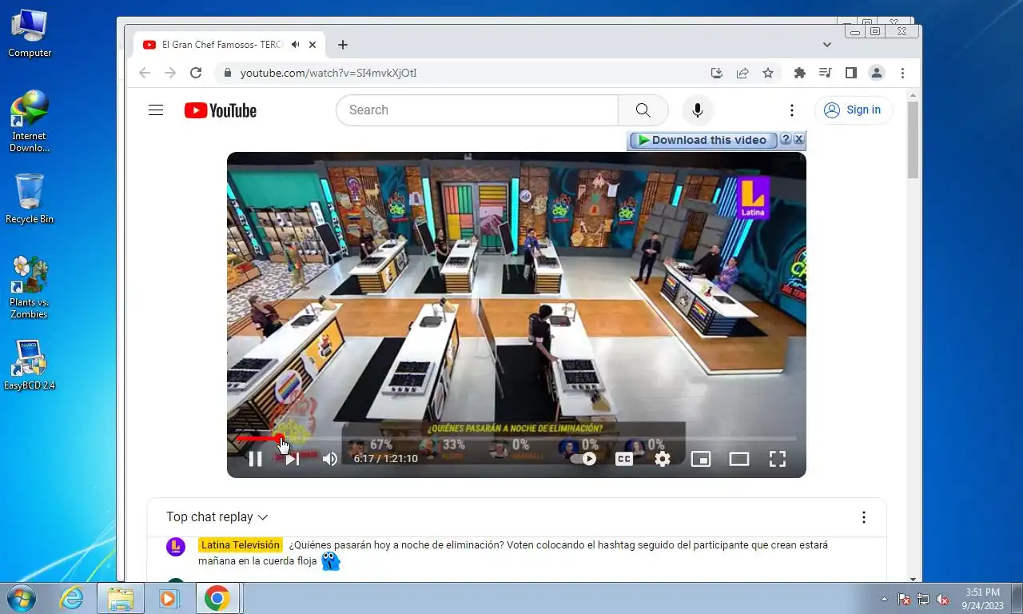Click Latina Televisión chat author name

[x=241, y=545]
